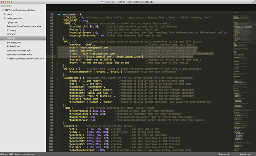This screenshot has height=156, width=256.
Task: Click the 'SCREEN_MSG' key
Action: coord(71,78)
